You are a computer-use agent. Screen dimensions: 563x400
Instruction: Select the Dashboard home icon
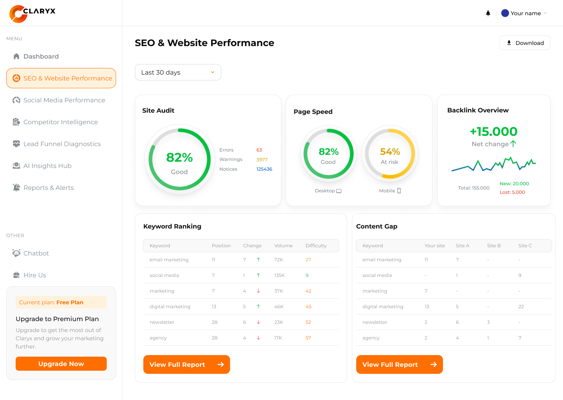pyautogui.click(x=16, y=56)
